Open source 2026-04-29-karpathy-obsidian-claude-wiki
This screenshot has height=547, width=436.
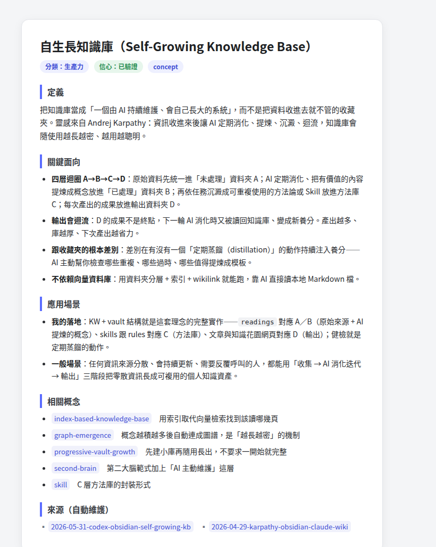click(280, 527)
